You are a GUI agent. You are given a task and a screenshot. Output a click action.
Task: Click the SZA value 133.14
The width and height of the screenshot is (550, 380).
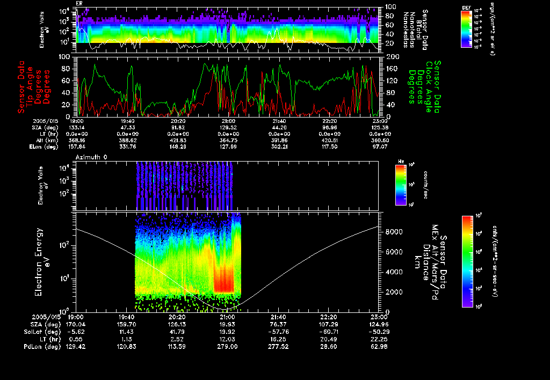(77, 128)
